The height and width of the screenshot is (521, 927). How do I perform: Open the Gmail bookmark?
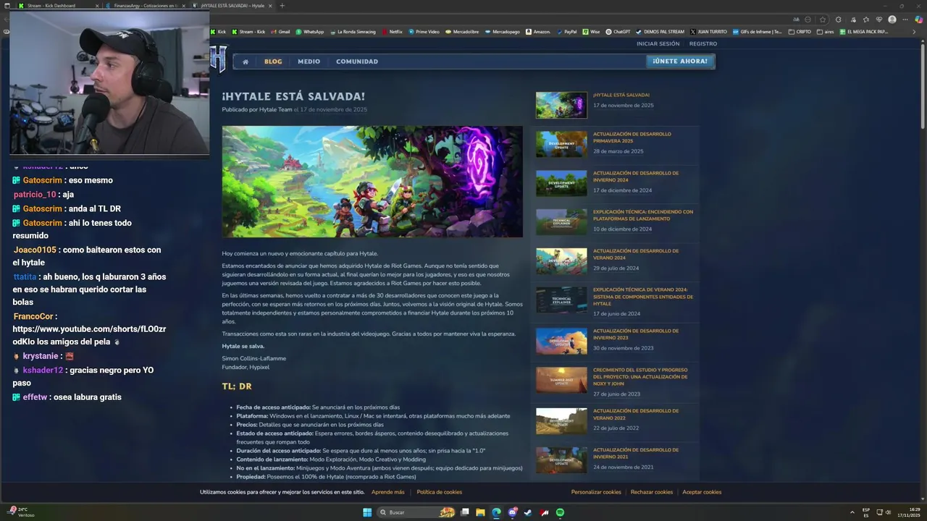tap(281, 32)
